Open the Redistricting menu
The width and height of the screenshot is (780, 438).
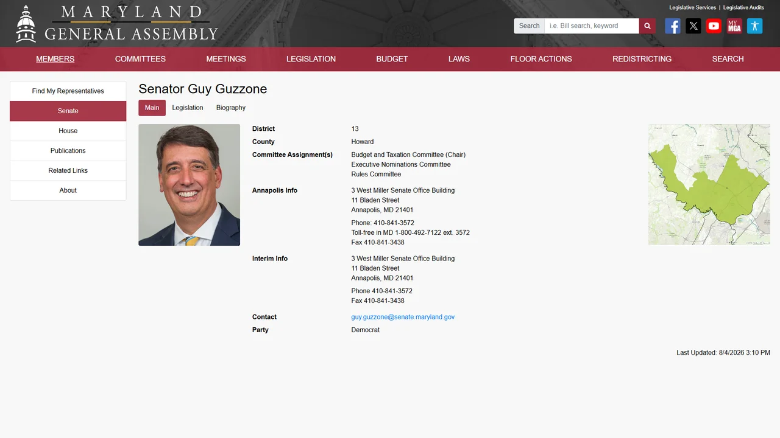point(642,59)
